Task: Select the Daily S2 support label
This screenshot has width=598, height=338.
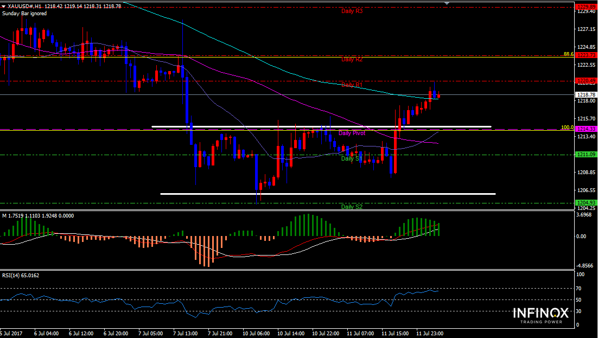Action: pos(352,207)
